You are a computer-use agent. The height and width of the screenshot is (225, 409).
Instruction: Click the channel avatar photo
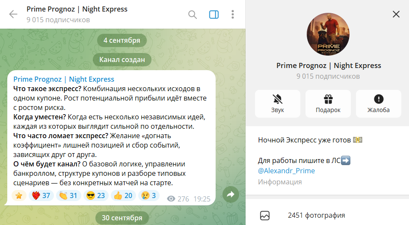(x=328, y=34)
